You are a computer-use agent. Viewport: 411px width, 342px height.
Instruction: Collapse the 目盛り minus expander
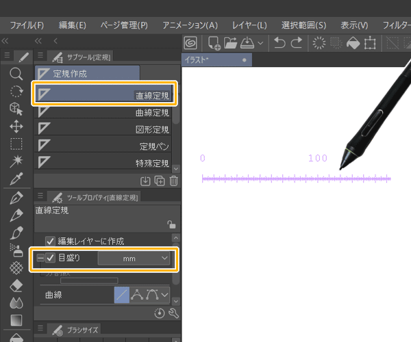(40, 258)
